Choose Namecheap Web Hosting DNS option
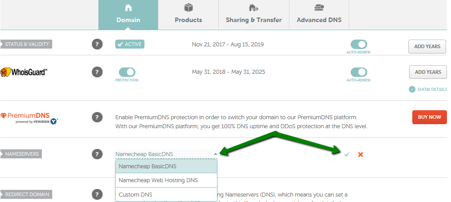 [x=166, y=180]
